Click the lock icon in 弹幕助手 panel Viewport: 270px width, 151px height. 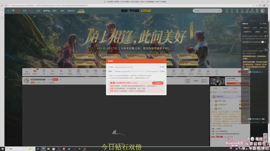pyautogui.click(x=260, y=23)
